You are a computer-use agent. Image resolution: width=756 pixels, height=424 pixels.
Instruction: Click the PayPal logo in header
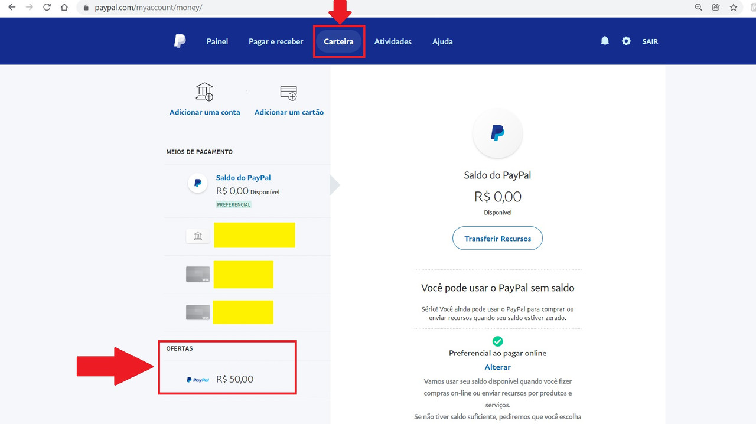(180, 41)
